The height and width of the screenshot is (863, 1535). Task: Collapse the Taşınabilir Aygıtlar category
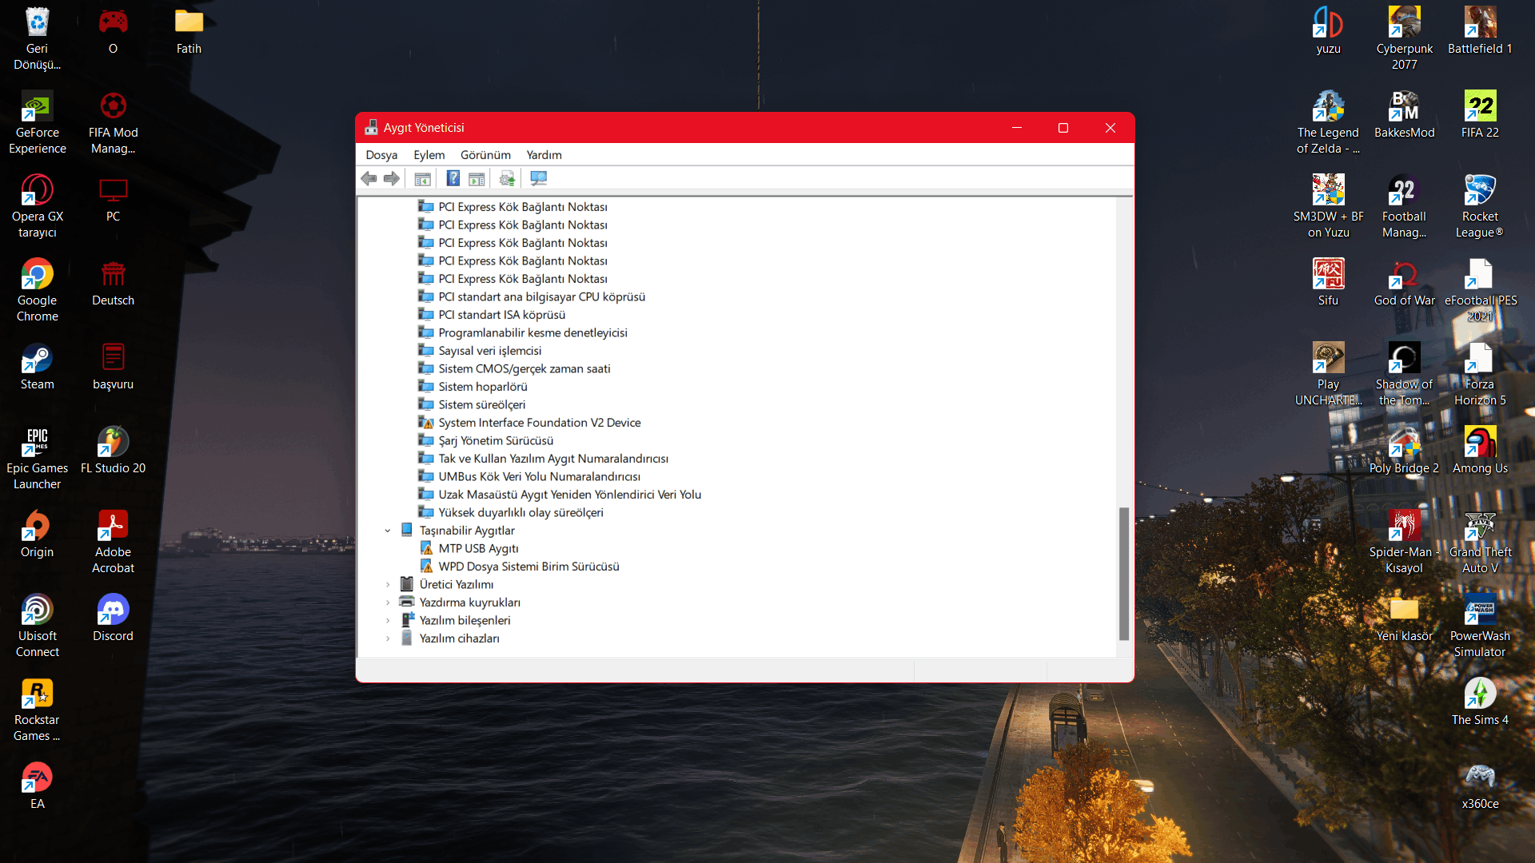pos(388,531)
